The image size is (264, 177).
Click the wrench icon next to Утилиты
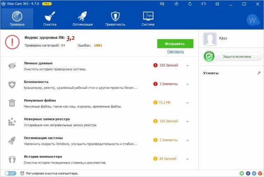(x=259, y=73)
